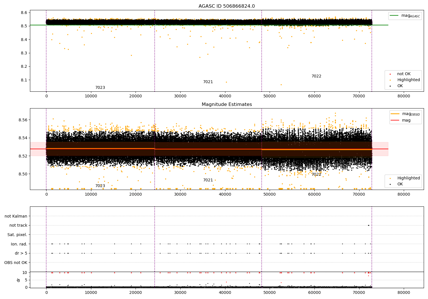Click x-axis tick '50000' under the bottom panel
This screenshot has width=428, height=299.
(x=270, y=293)
